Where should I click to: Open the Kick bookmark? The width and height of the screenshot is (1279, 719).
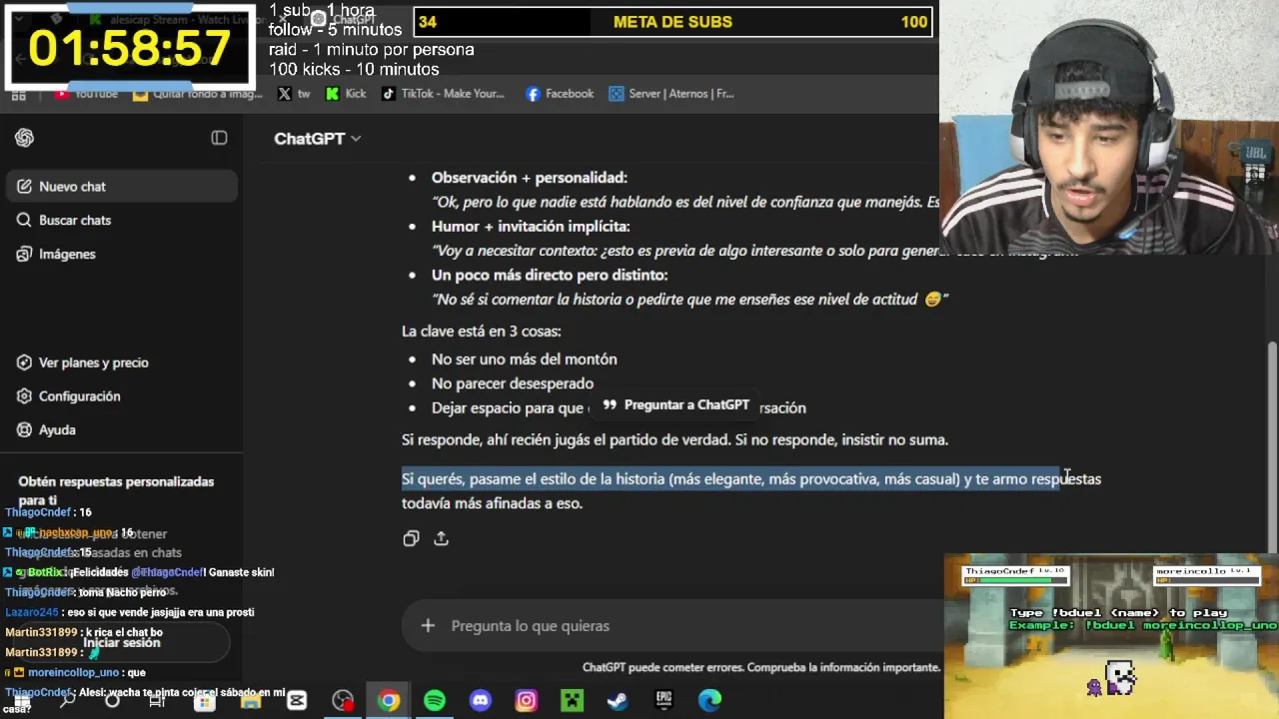point(345,94)
